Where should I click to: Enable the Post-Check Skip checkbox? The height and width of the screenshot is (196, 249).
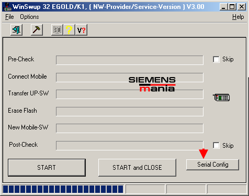[216, 145]
